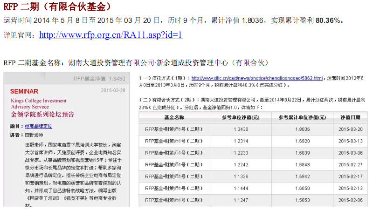Click fund name in the 2015-02-17 row
Screen dimensions: 373x210
tap(174, 176)
